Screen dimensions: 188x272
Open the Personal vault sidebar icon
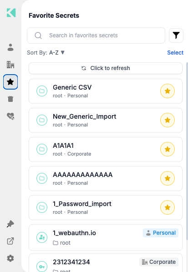click(10, 47)
